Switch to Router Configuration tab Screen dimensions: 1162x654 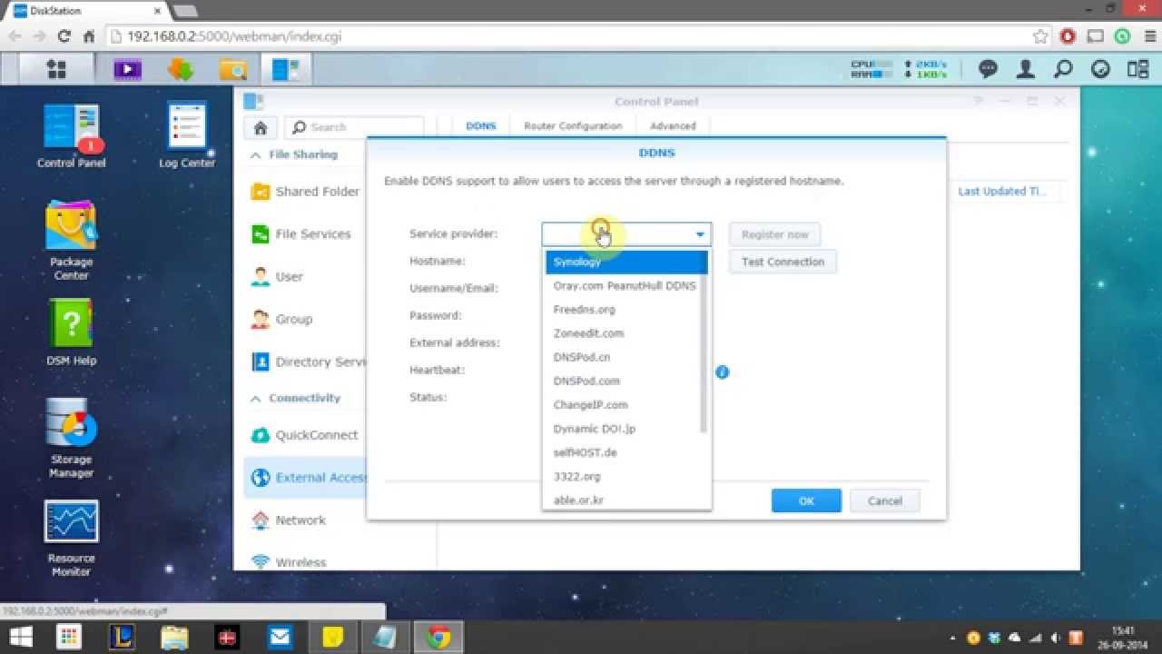pos(573,126)
